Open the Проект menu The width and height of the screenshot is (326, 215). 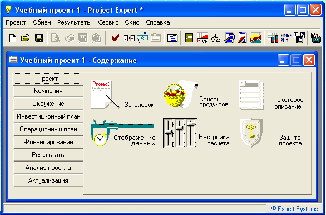pyautogui.click(x=16, y=22)
